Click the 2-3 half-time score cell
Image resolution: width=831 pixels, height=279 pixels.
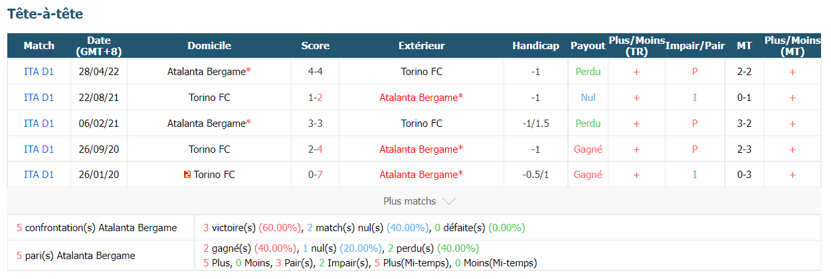pyautogui.click(x=744, y=149)
